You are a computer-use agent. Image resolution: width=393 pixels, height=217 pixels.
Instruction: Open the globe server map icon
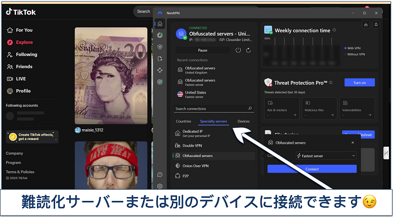point(160,35)
